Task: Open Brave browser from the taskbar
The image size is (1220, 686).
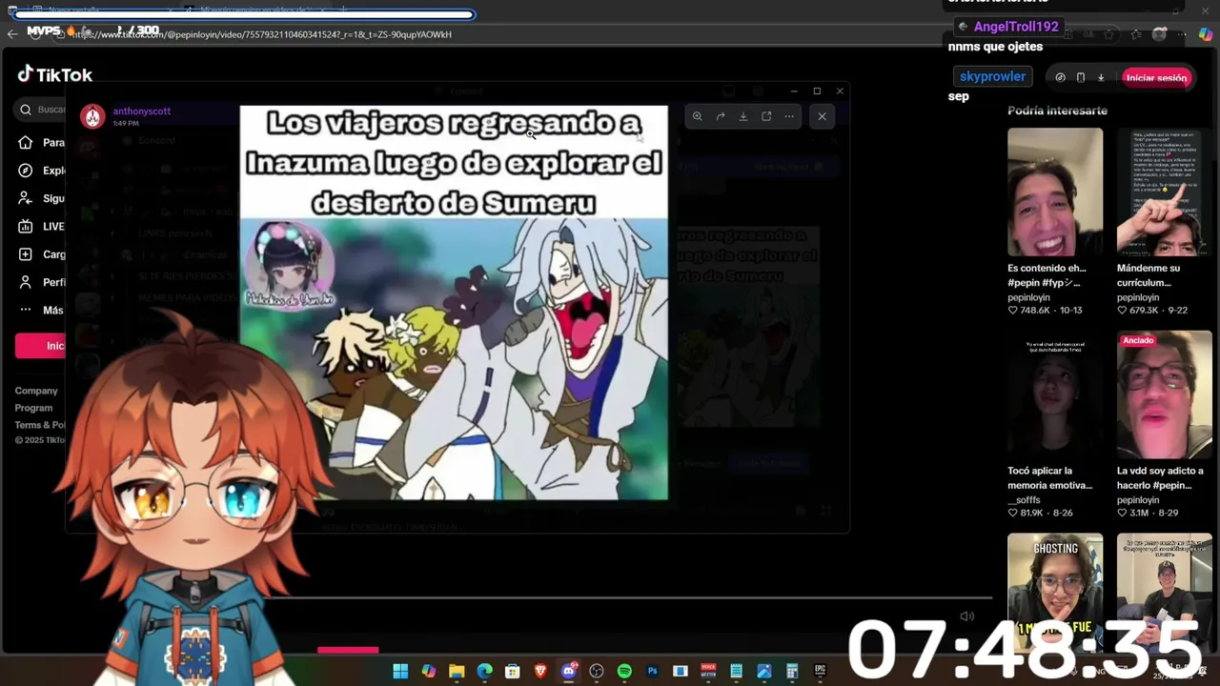Action: point(540,671)
